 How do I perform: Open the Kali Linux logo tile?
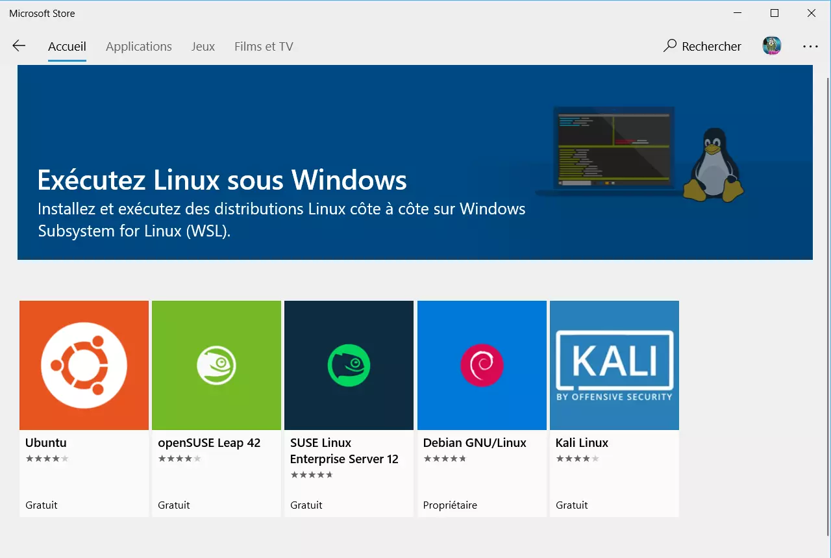pyautogui.click(x=614, y=365)
